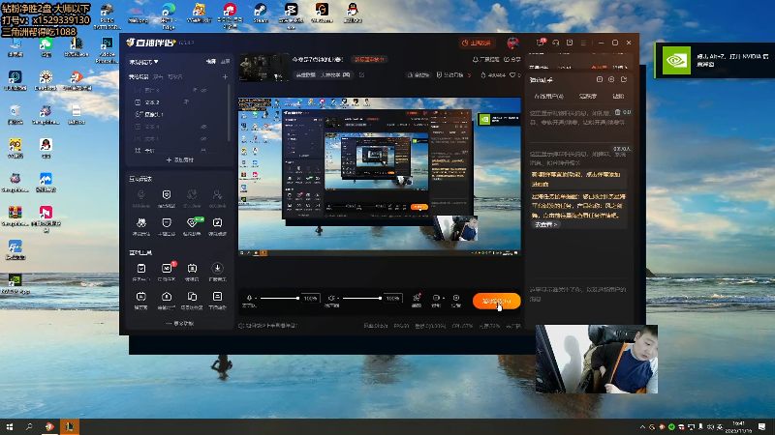Expand the microphone device arrow beside the mic icon

[256, 298]
